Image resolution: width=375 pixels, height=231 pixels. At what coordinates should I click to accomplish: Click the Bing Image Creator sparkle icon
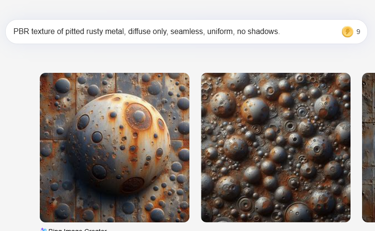[43, 230]
